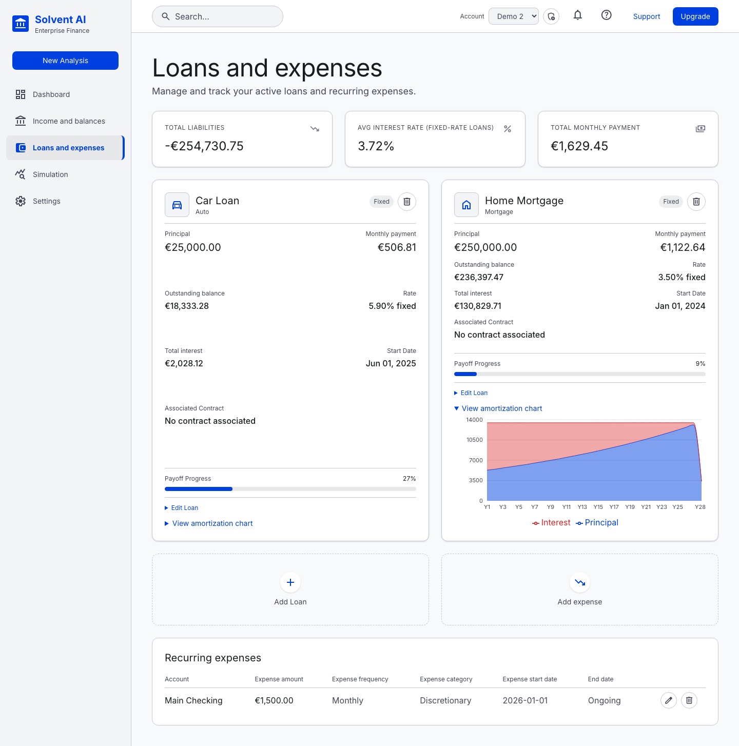This screenshot has width=739, height=746.
Task: Expand Car Loan's View amortization chart
Action: [209, 523]
